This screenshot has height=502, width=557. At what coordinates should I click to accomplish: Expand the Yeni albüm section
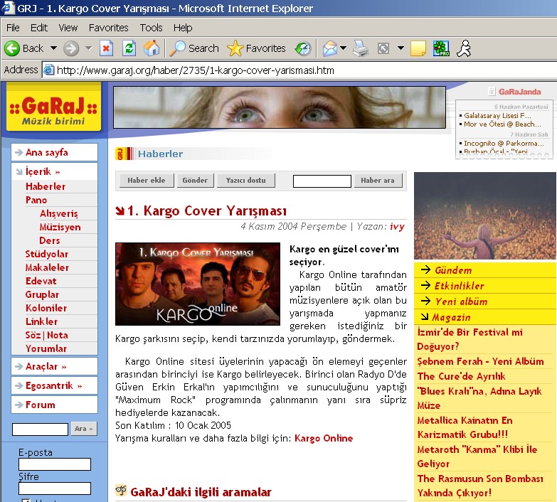pos(485,301)
